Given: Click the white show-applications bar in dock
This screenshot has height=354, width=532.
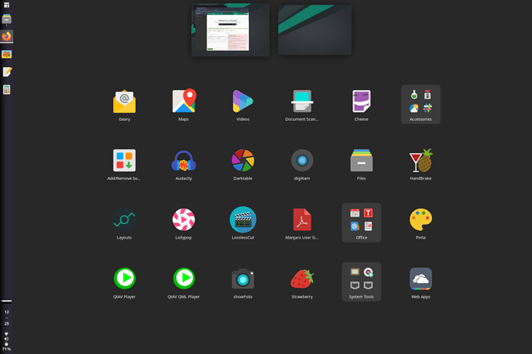Looking at the screenshot, I should (6, 301).
